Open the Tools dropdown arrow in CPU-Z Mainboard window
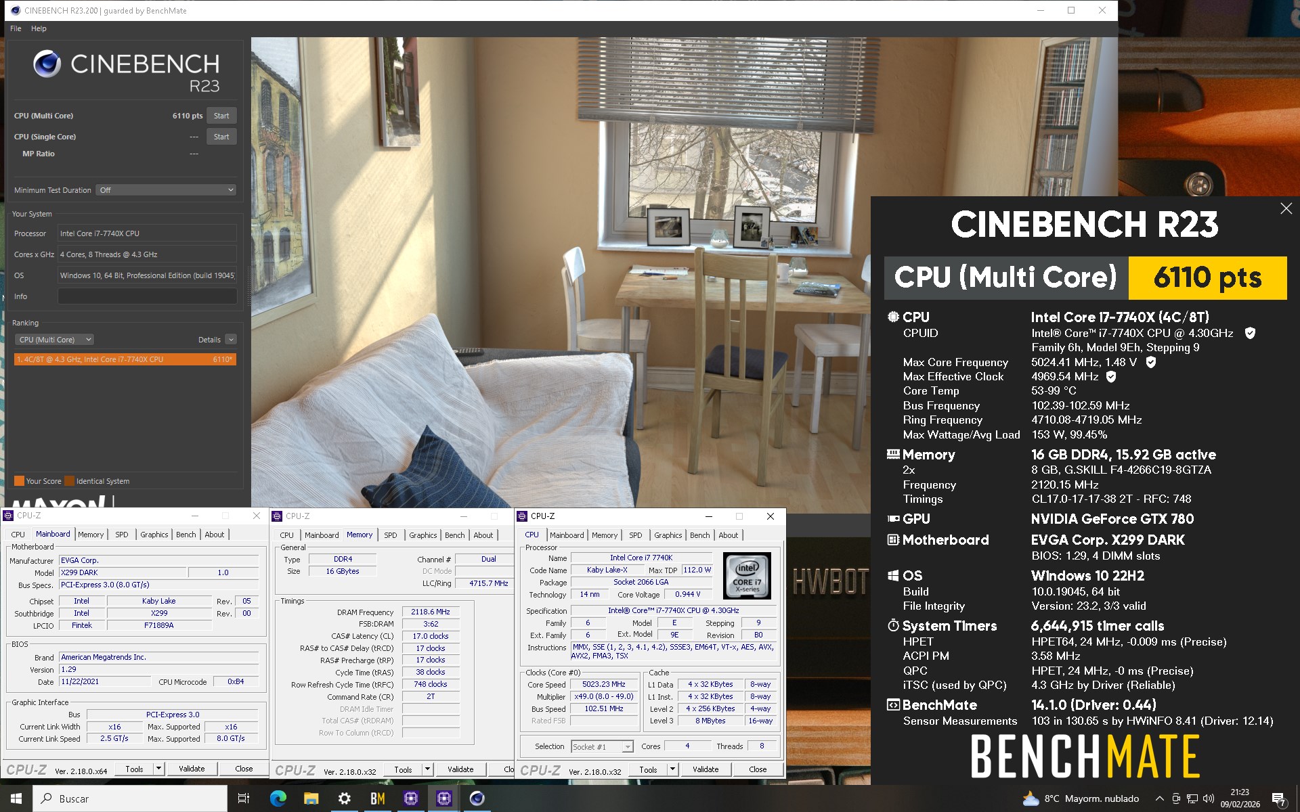This screenshot has width=1300, height=812. tap(158, 769)
